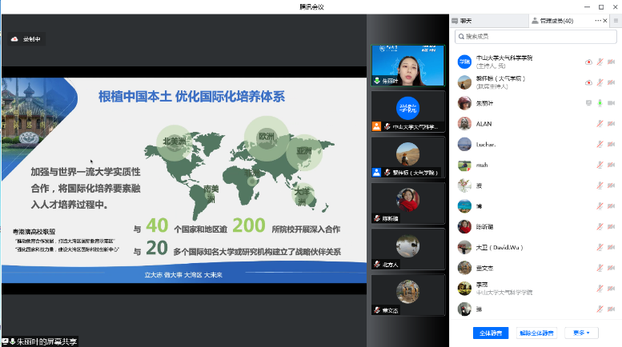Screen dimensions: 622x347
Task: Unmute ALAN's microphone in member list
Action: point(599,124)
